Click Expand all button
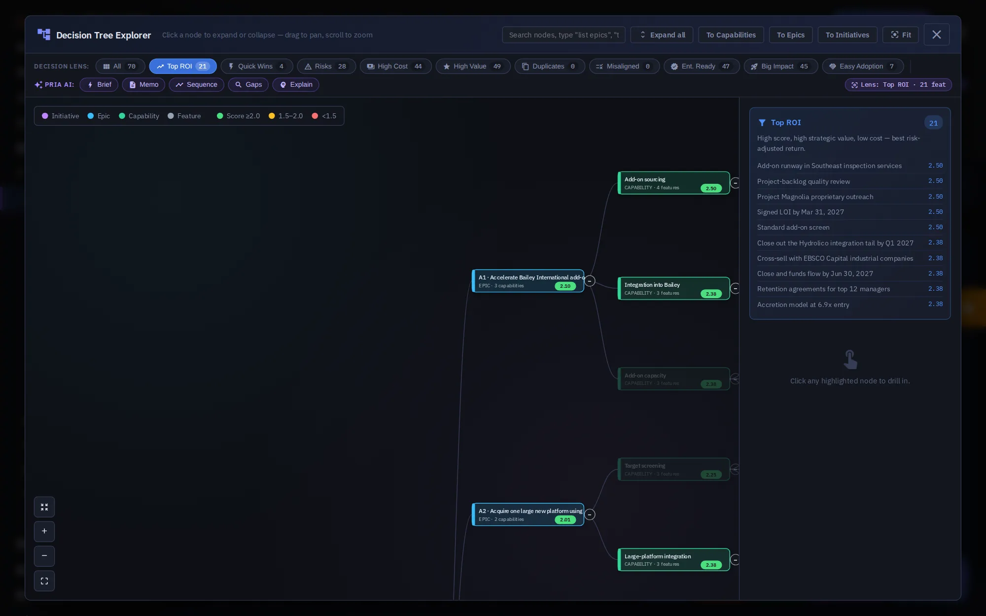 pyautogui.click(x=662, y=35)
